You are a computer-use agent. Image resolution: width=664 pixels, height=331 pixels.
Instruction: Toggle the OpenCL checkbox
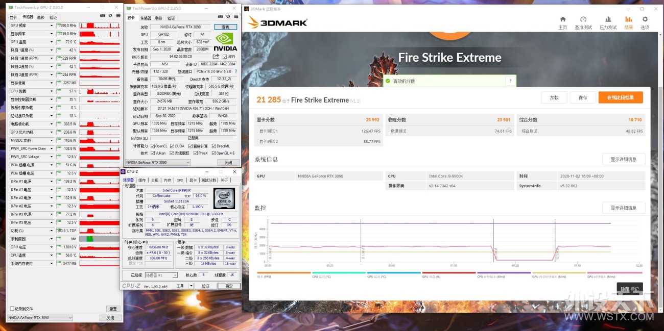(x=152, y=146)
